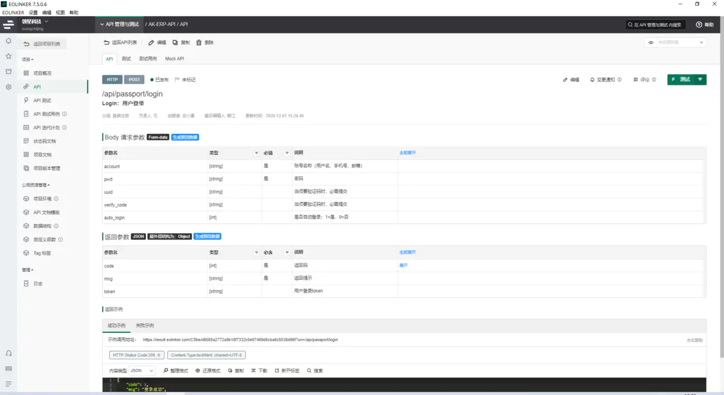Collapse the 公用资源管理 sidebar section
The image size is (724, 395).
(x=36, y=185)
